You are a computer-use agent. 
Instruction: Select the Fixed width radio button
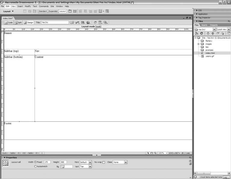pos(35,162)
